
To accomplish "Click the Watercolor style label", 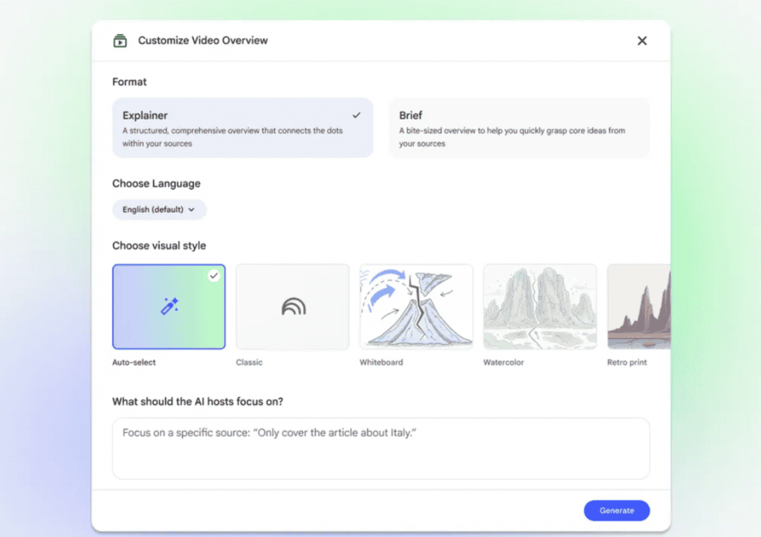I will coord(503,362).
